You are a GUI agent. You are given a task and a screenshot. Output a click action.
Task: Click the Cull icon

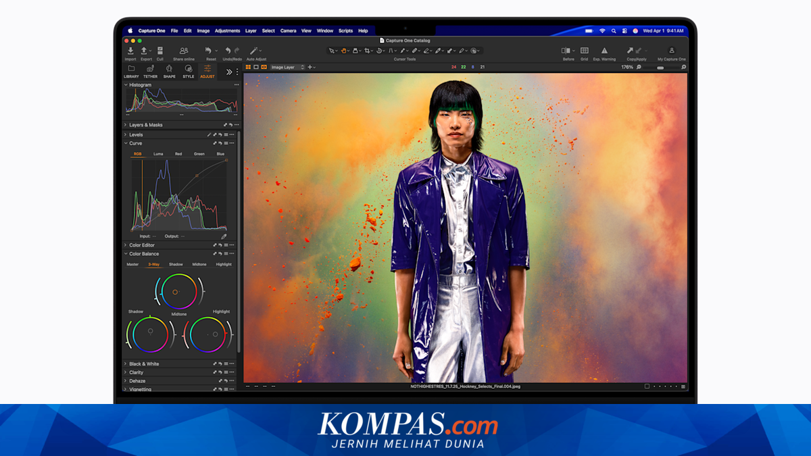(160, 51)
